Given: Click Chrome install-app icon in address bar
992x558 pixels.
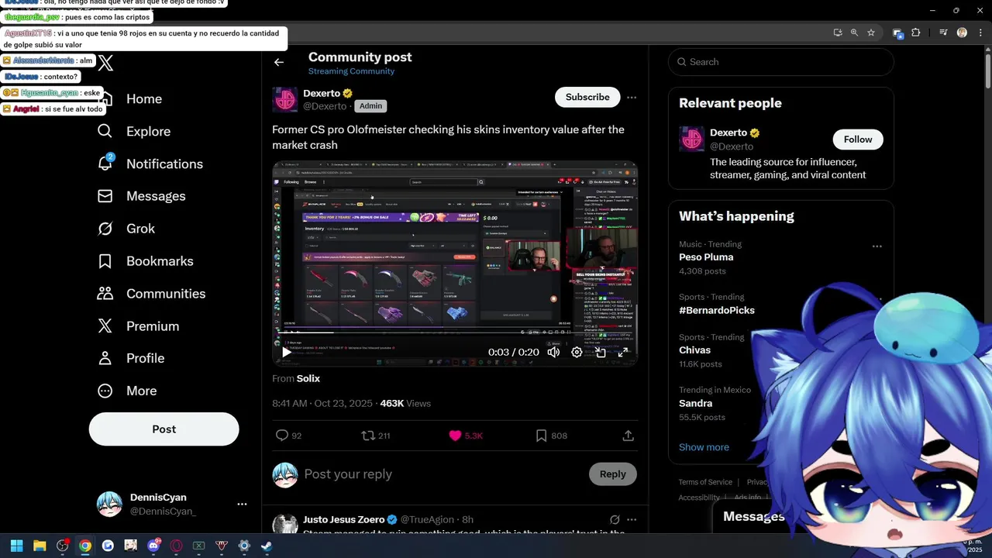Looking at the screenshot, I should coord(838,33).
